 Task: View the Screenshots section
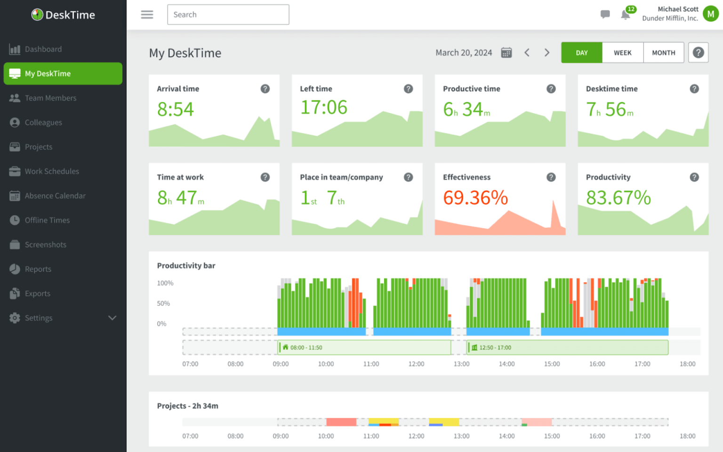point(46,244)
